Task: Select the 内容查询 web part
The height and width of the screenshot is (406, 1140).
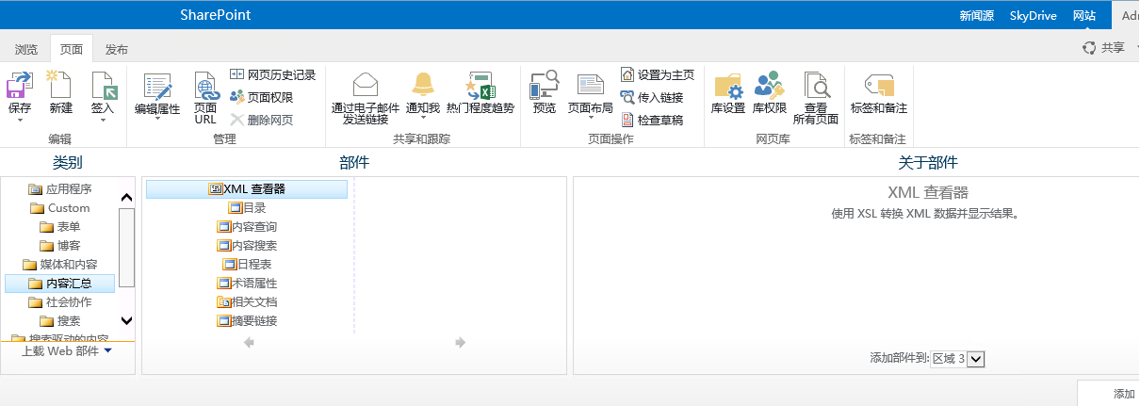Action: pos(247,227)
